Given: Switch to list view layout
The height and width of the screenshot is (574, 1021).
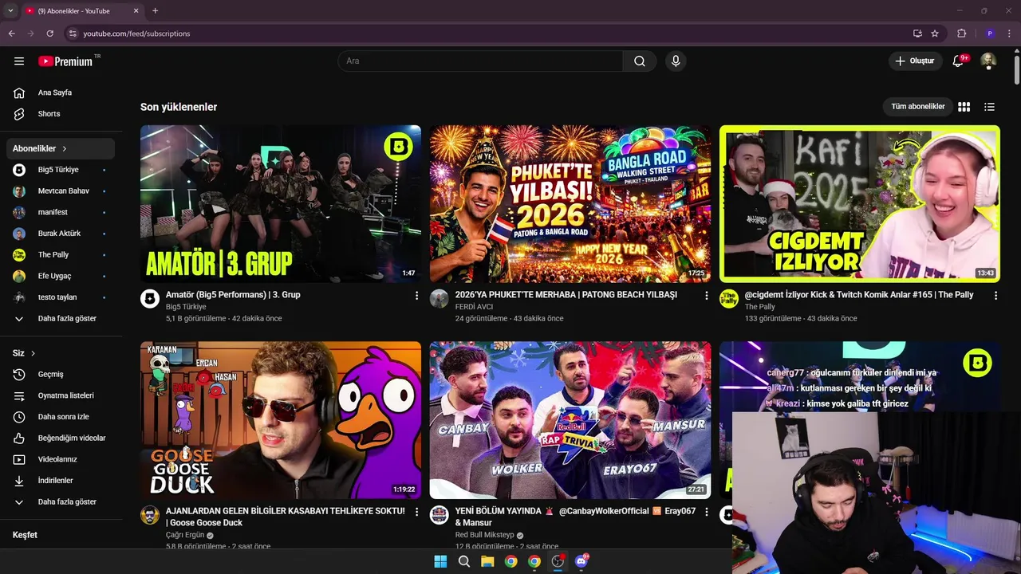Looking at the screenshot, I should coord(990,107).
